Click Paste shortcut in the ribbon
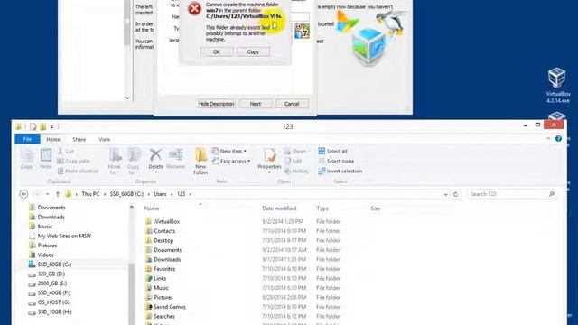The height and width of the screenshot is (325, 578). (79, 171)
